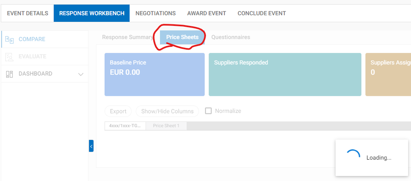Screen dimensions: 411x181
Task: Switch to the Response Workbench tab
Action: click(92, 13)
